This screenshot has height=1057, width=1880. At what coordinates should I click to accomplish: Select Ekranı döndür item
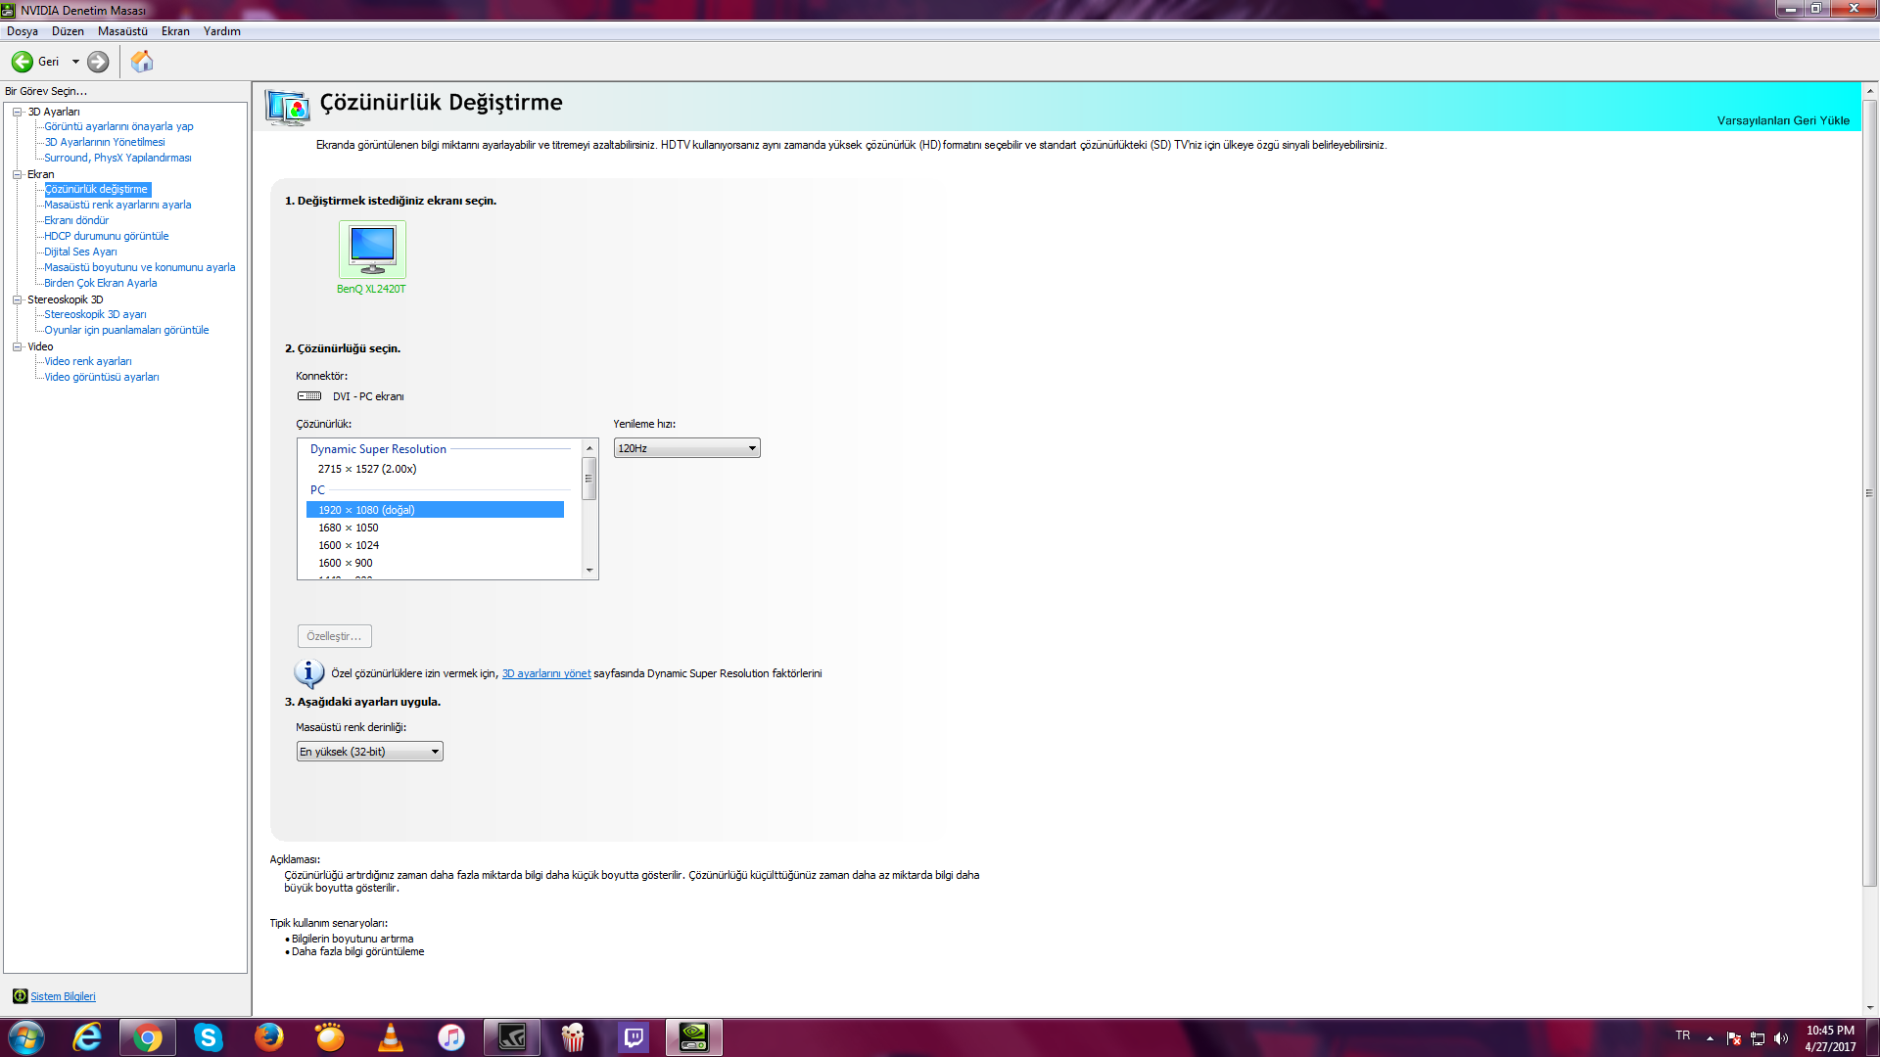(x=76, y=220)
